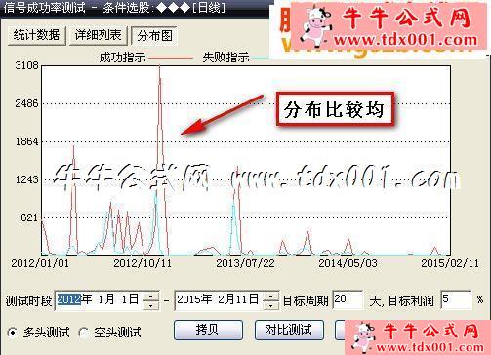
Task: Click the 对比测试 button
Action: pos(289,330)
